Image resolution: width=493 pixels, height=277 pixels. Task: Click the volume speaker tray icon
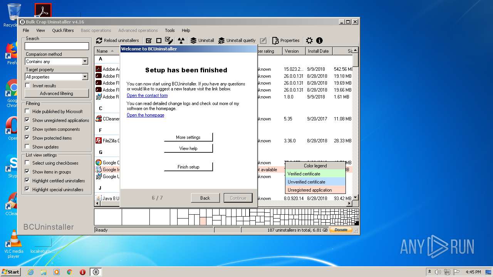(438, 272)
